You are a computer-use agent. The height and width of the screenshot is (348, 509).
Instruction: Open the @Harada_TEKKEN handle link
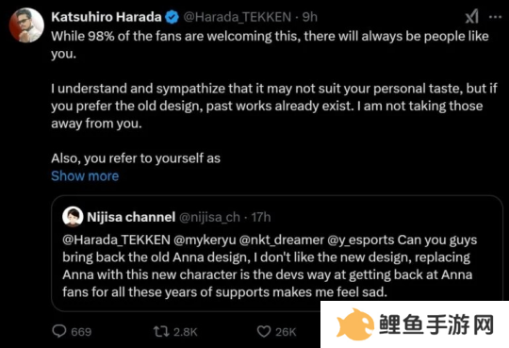coord(238,17)
